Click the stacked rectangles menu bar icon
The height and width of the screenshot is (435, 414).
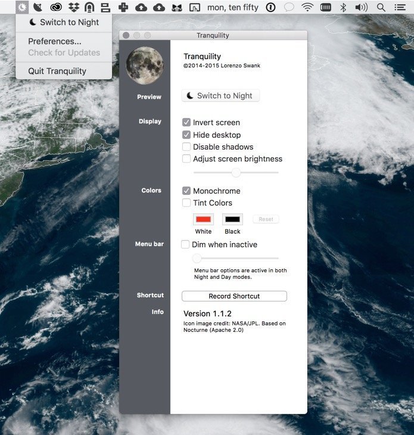coord(105,8)
